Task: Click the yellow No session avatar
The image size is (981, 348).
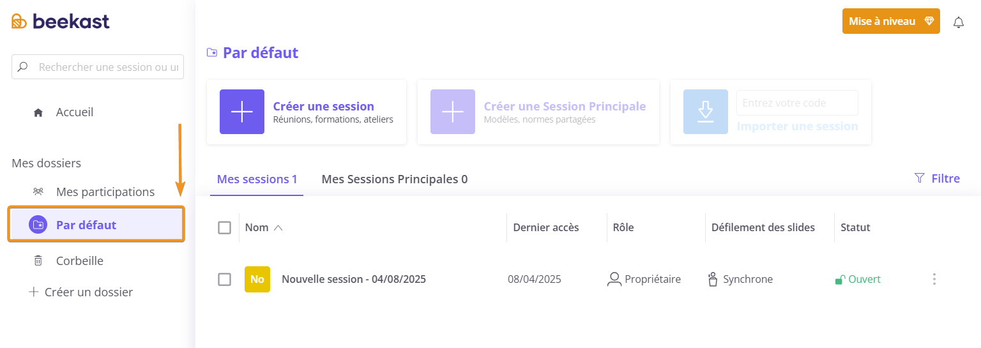Action: click(257, 279)
